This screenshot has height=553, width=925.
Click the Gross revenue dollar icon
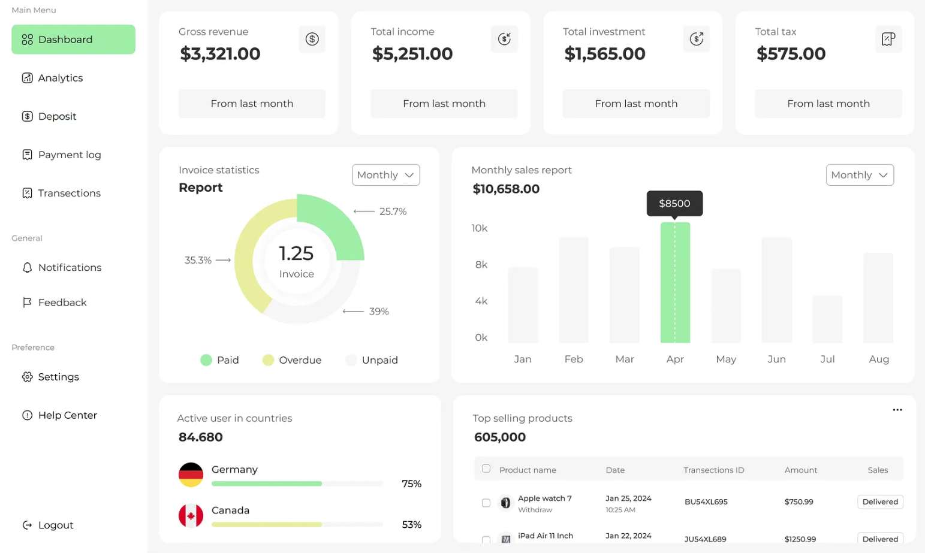312,39
